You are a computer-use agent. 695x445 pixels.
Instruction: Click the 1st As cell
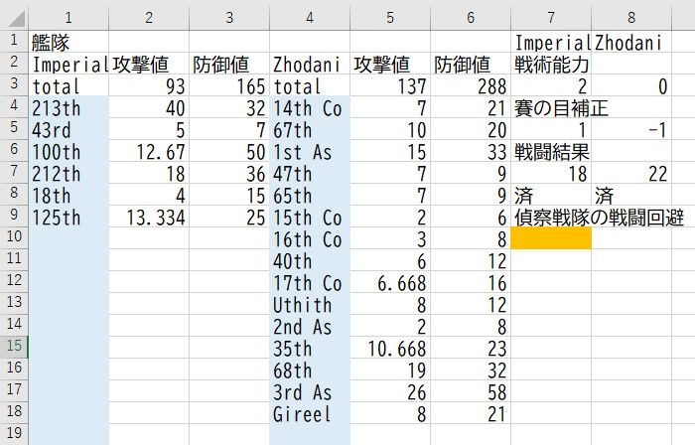310,151
